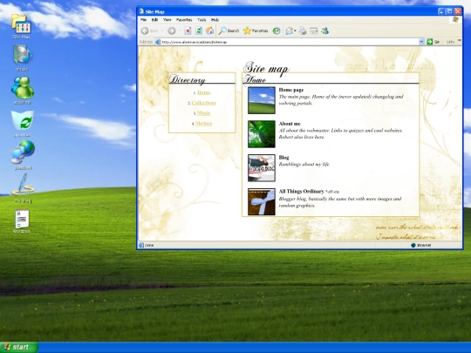Click the All Things Ordinary heading
The image size is (471, 353).
tap(301, 192)
